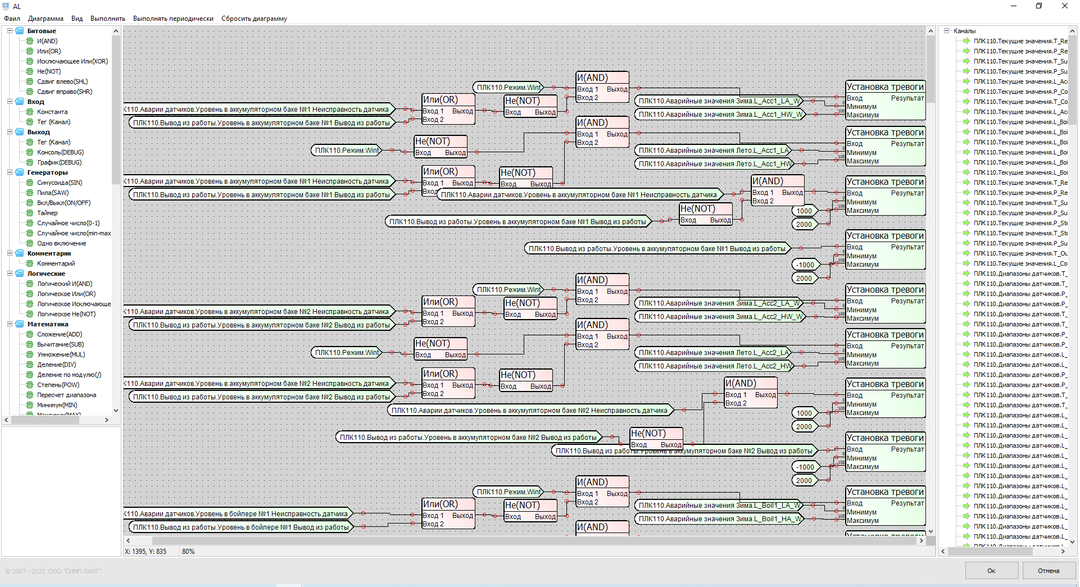This screenshot has width=1080, height=587.
Task: Select the Логический И(AND) block icon
Action: point(30,284)
